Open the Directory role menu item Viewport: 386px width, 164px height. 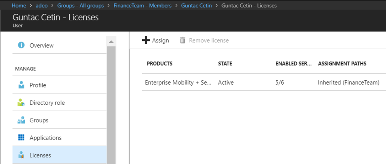[x=60, y=103]
